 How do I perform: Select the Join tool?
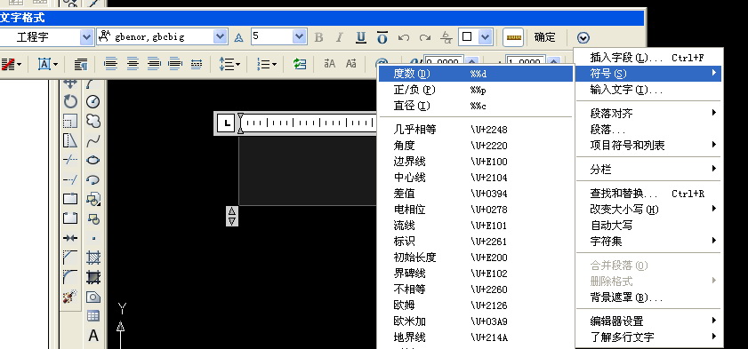click(x=70, y=238)
